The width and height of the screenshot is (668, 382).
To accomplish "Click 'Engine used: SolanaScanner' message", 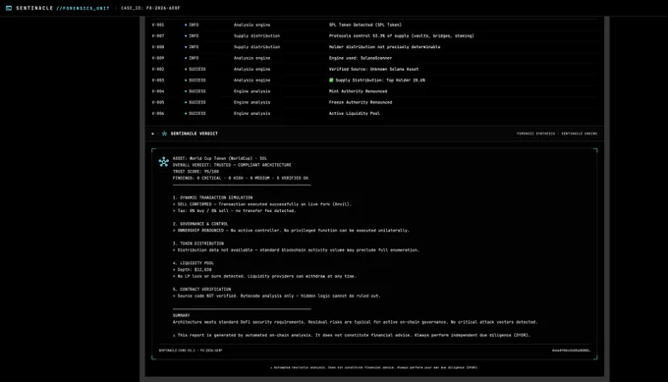I will click(361, 58).
